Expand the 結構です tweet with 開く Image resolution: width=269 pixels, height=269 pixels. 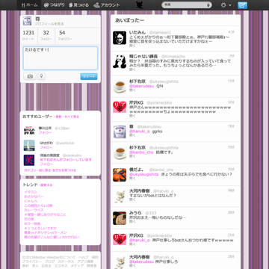pos(132,156)
